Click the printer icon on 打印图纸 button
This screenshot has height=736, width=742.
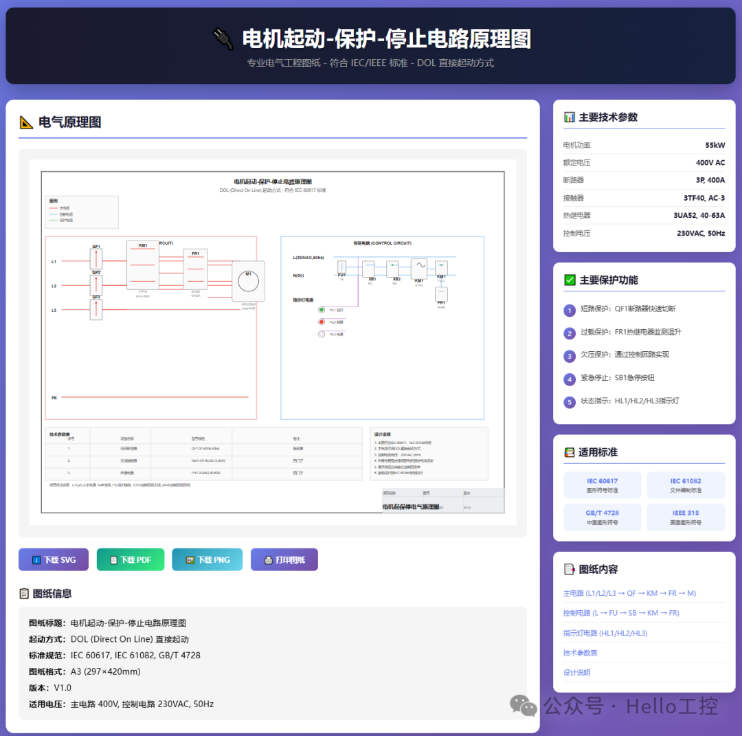tap(267, 559)
